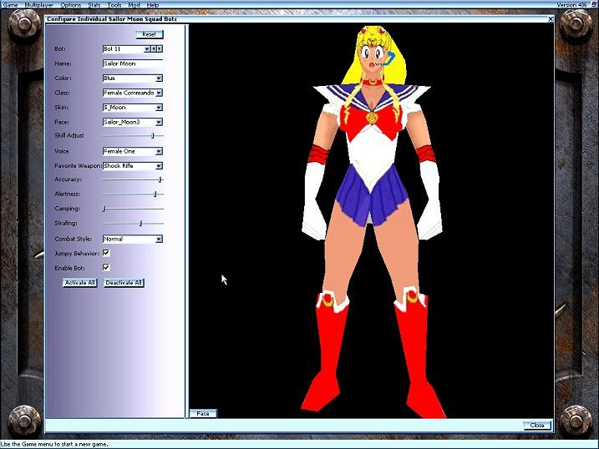The image size is (599, 449).
Task: Click the Close button at bottom
Action: (x=537, y=426)
